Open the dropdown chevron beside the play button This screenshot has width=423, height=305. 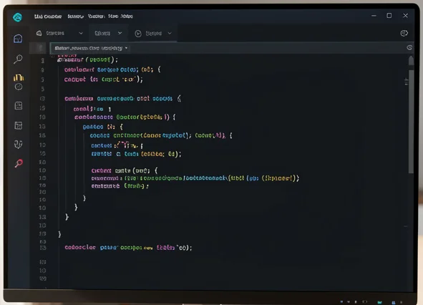(170, 33)
